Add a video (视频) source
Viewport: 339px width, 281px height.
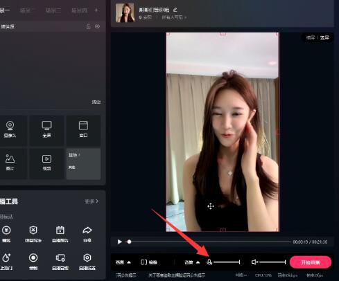46,163
